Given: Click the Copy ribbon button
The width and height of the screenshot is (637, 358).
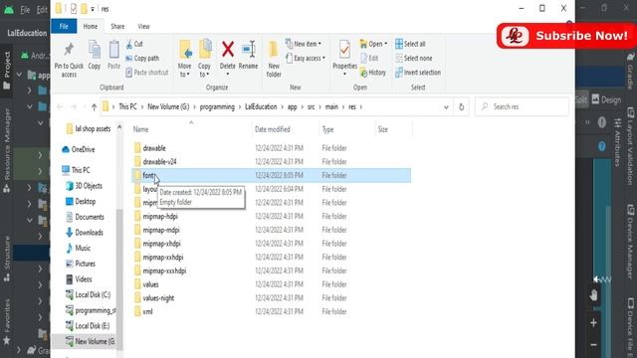Looking at the screenshot, I should tap(95, 56).
